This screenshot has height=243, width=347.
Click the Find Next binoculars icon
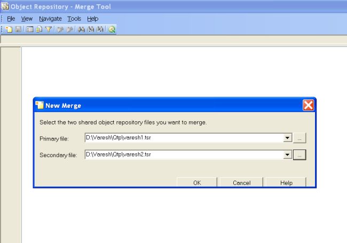(x=100, y=29)
